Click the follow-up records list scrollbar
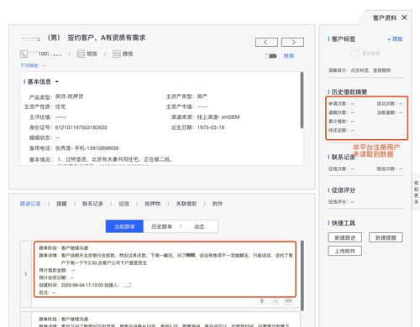This screenshot has height=327, width=420. (x=302, y=275)
